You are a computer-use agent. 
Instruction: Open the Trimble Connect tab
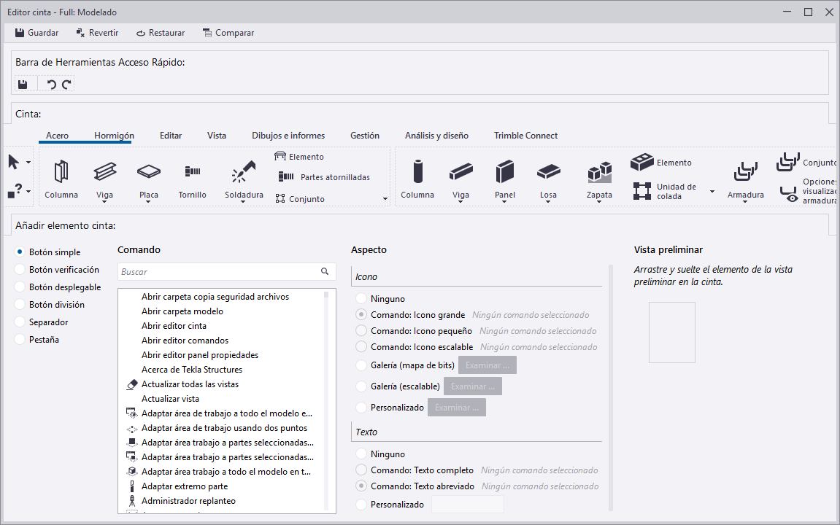[525, 136]
